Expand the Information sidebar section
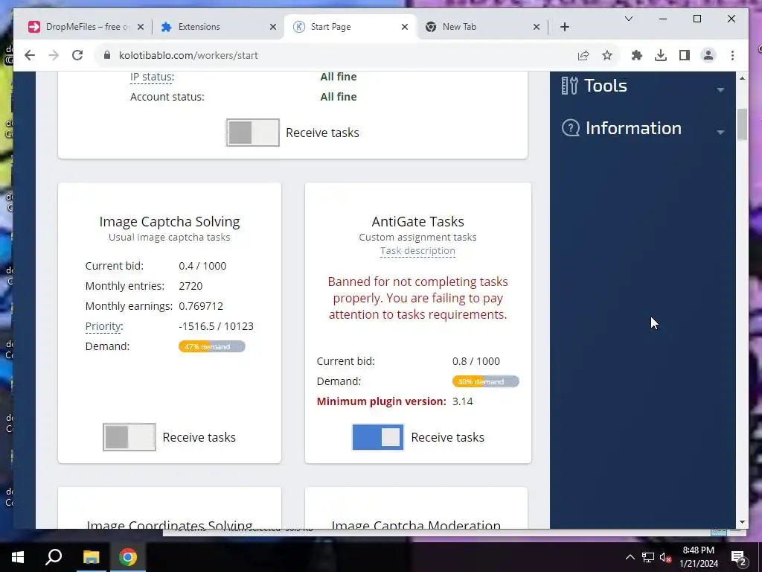 tap(643, 128)
